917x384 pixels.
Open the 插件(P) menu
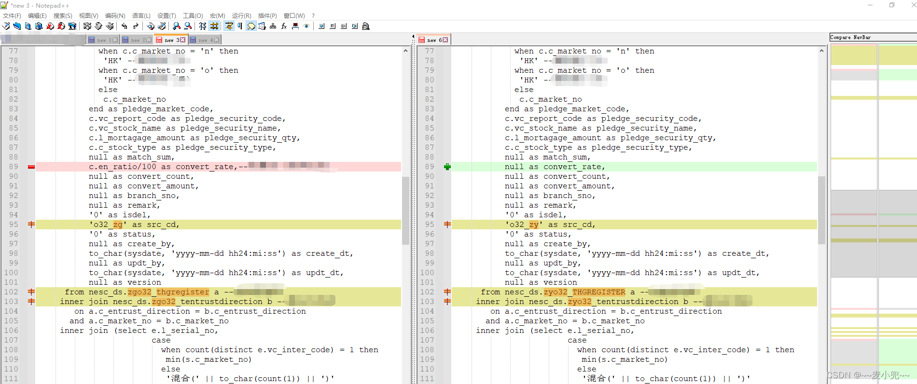click(267, 15)
